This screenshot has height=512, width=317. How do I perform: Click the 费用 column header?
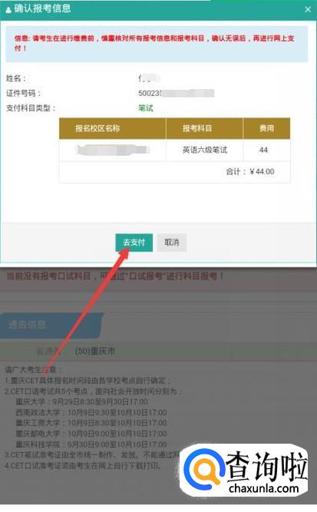(266, 128)
